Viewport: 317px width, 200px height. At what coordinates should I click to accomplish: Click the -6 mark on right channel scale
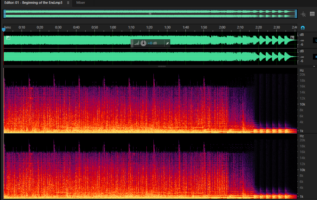(301, 61)
